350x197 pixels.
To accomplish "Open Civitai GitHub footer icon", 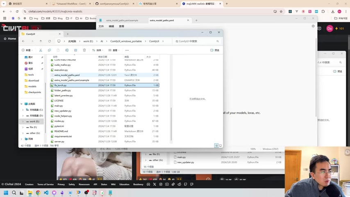I will [186, 184].
